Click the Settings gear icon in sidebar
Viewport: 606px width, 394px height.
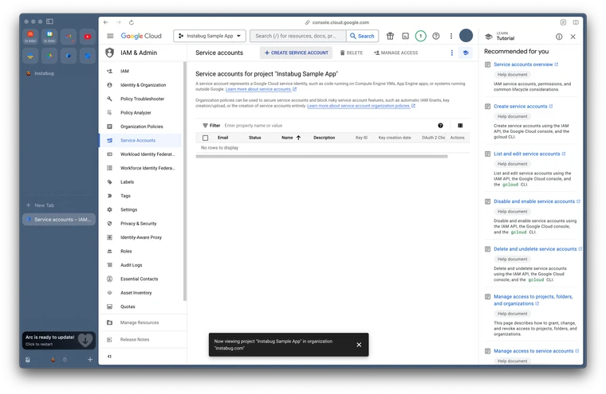coord(110,210)
